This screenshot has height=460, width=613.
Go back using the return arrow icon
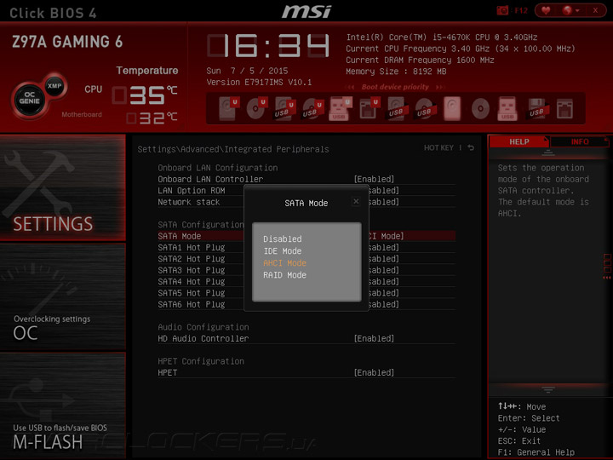[x=471, y=147]
